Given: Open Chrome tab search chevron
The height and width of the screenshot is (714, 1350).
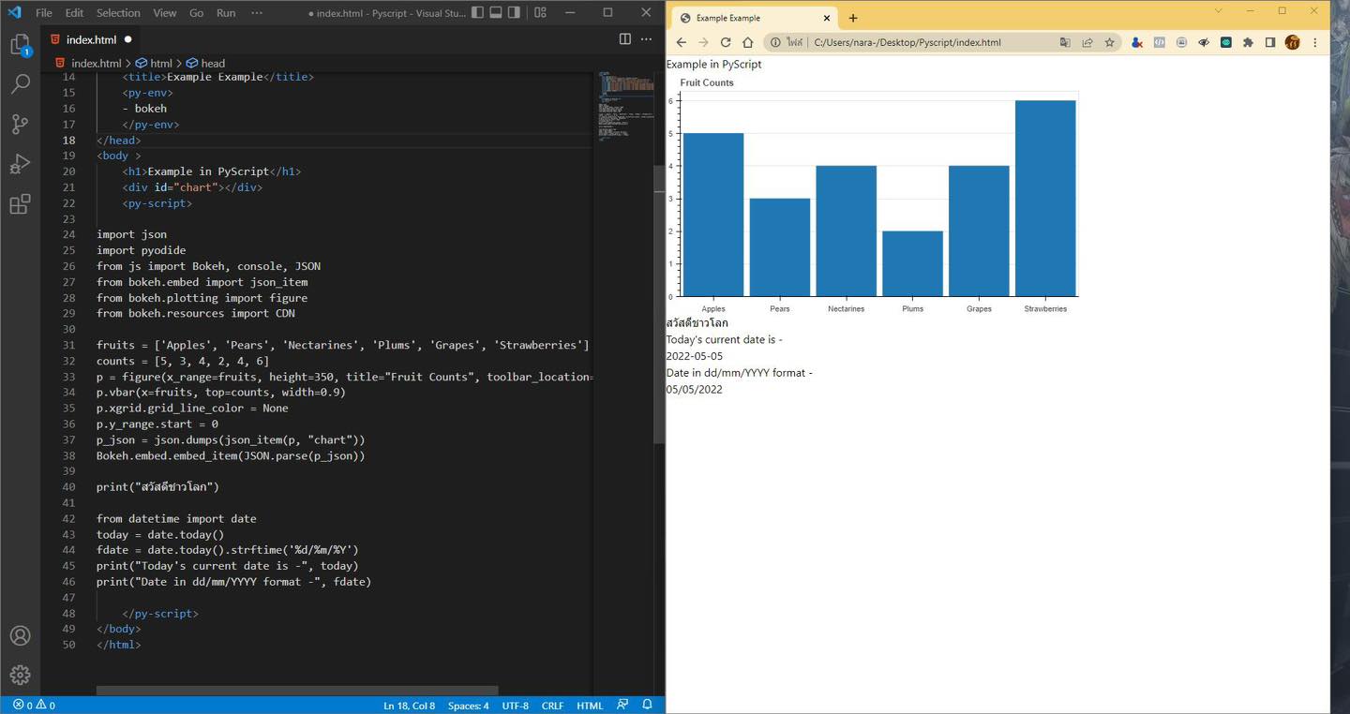Looking at the screenshot, I should (x=1219, y=10).
